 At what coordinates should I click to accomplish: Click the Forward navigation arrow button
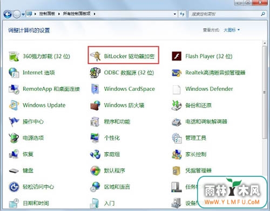[17, 14]
